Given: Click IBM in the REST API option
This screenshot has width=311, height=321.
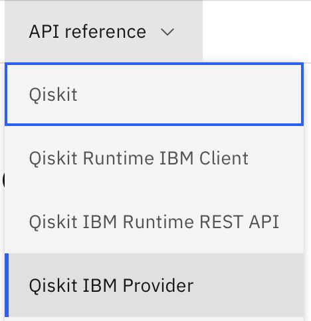Looking at the screenshot, I should pos(100,222).
